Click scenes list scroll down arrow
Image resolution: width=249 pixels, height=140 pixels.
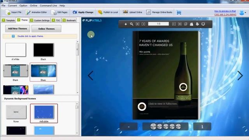[77, 133]
